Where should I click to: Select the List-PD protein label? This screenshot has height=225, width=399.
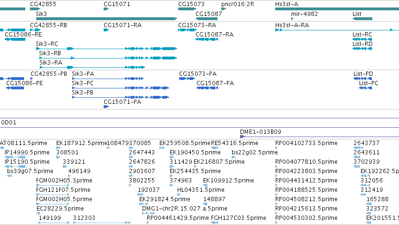click(x=363, y=74)
